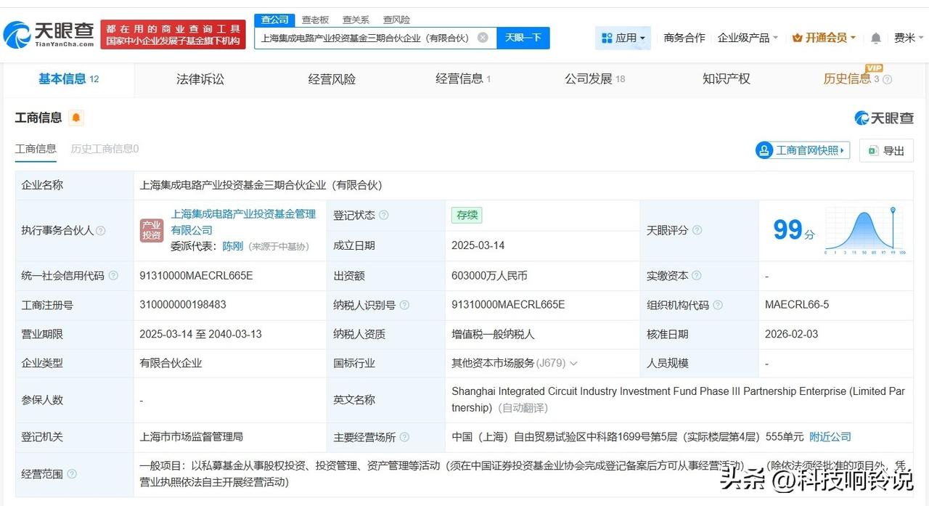Click the help icon beside 登记状态
This screenshot has width=929, height=506.
(383, 215)
